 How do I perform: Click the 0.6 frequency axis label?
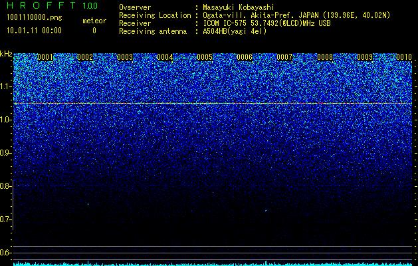click(5, 253)
